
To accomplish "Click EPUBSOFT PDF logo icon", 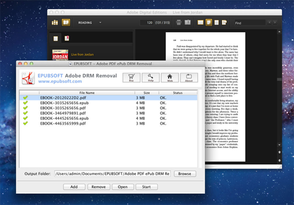I will tap(28, 78).
